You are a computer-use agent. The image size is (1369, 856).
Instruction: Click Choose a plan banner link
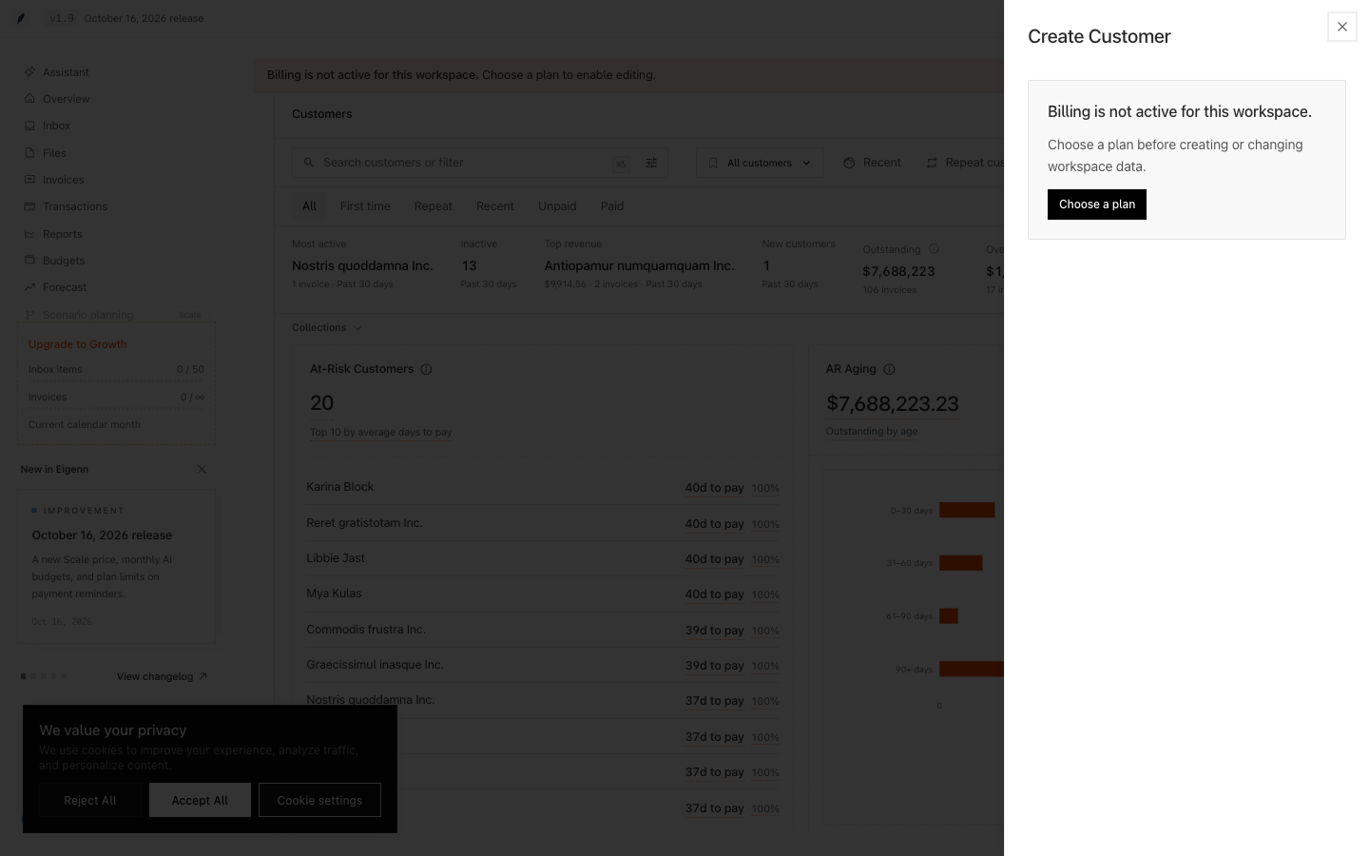pyautogui.click(x=569, y=75)
